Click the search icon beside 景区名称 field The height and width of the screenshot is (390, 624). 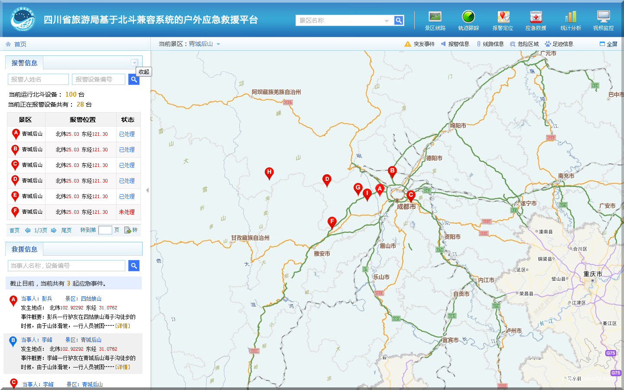399,20
